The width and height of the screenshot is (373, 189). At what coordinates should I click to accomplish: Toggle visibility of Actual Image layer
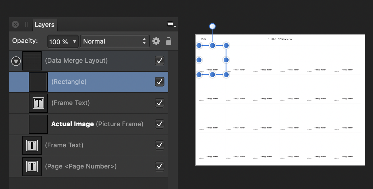(x=159, y=124)
